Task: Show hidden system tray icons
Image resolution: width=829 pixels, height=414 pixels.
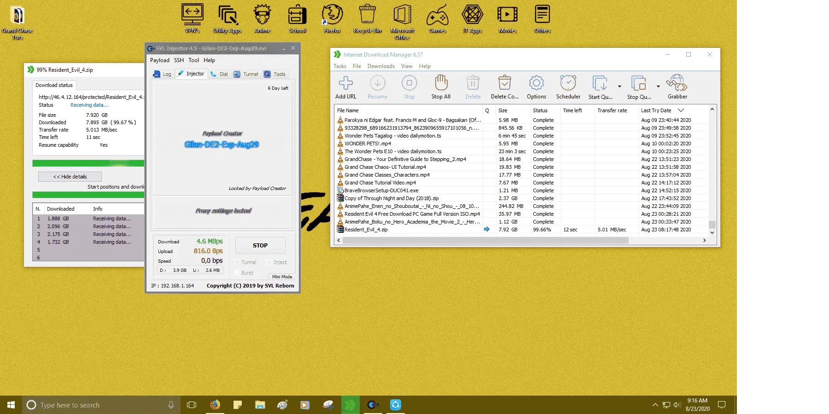Action: pyautogui.click(x=655, y=405)
